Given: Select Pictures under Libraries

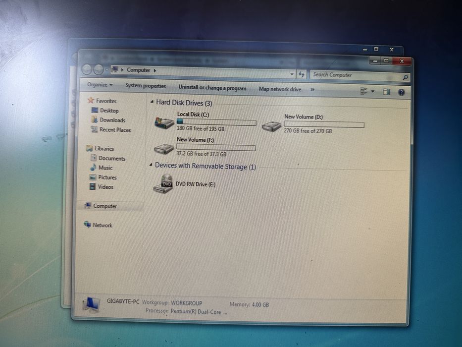Looking at the screenshot, I should (107, 177).
